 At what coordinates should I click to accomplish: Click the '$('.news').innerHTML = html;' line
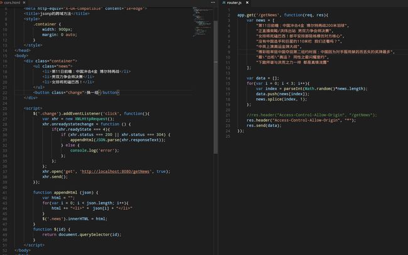(75, 219)
